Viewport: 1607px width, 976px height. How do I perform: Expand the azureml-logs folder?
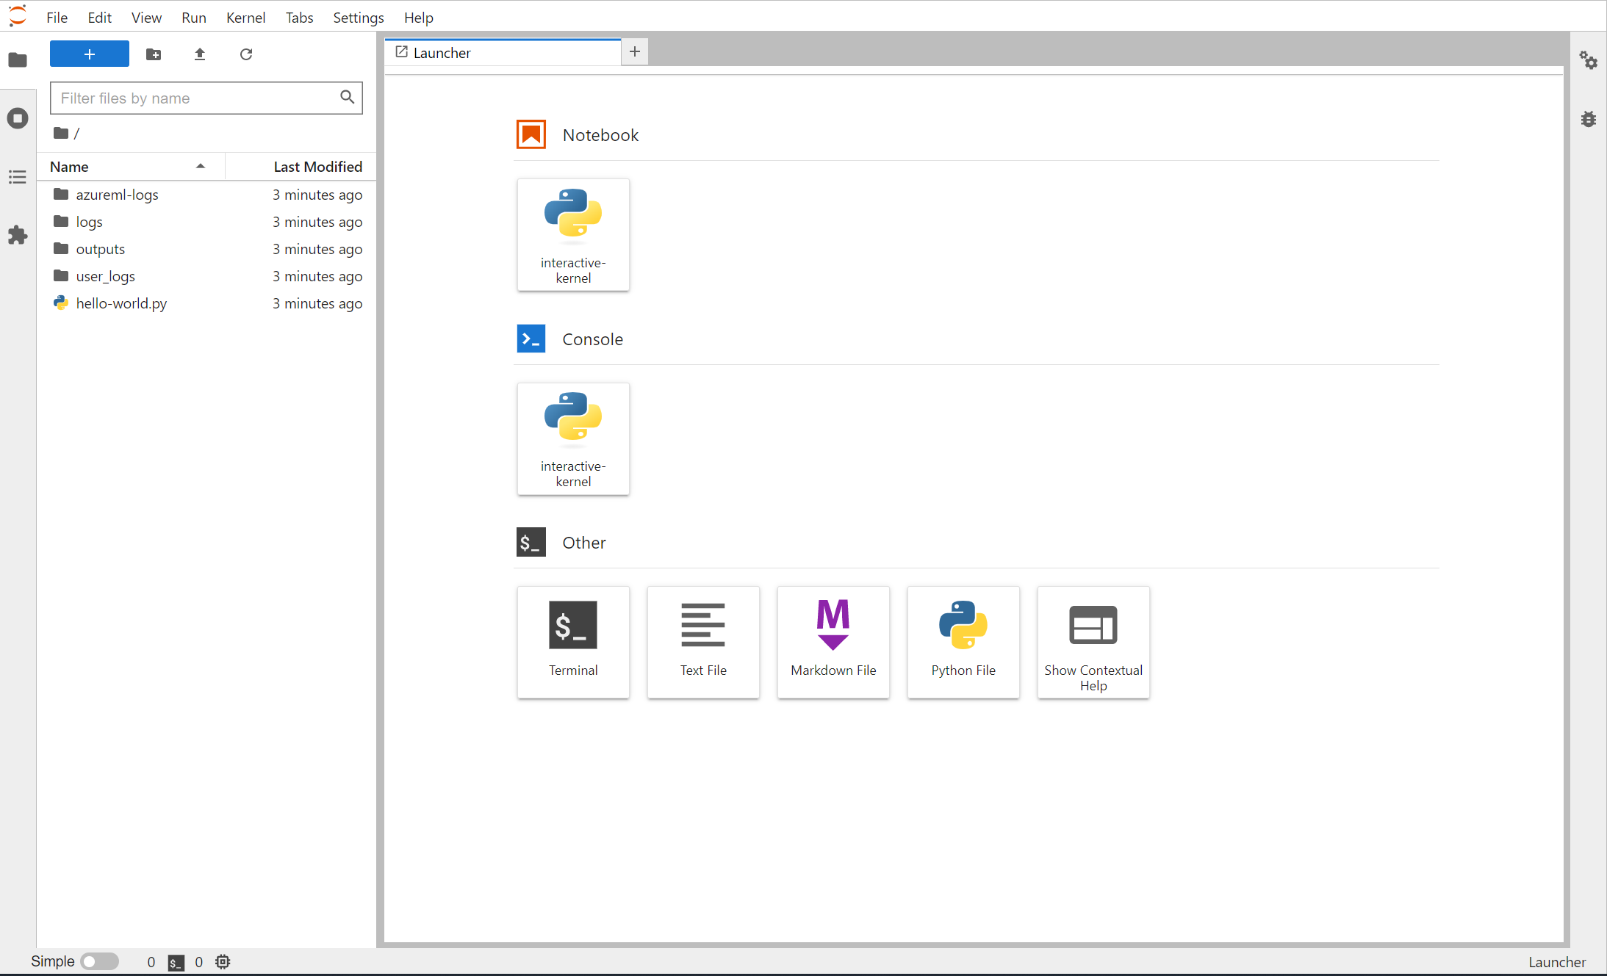click(x=115, y=194)
